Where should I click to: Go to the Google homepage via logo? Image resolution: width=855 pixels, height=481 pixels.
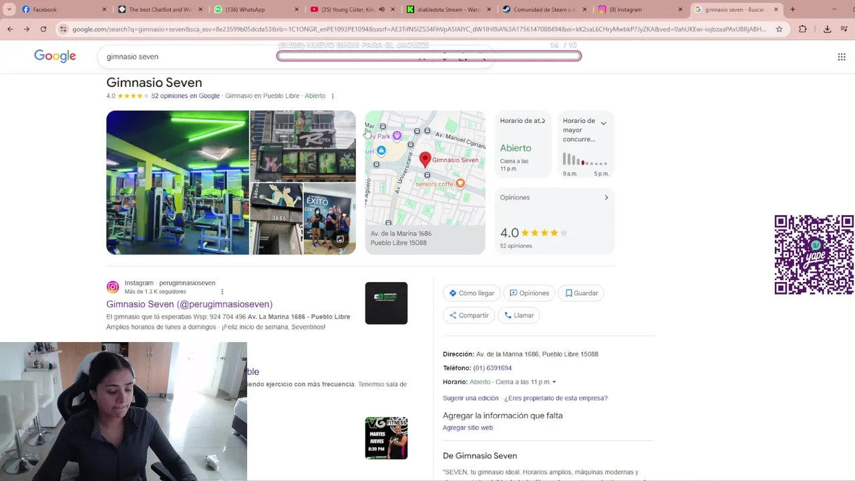click(55, 56)
